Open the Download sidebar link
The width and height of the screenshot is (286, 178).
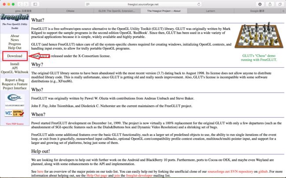tap(15, 56)
